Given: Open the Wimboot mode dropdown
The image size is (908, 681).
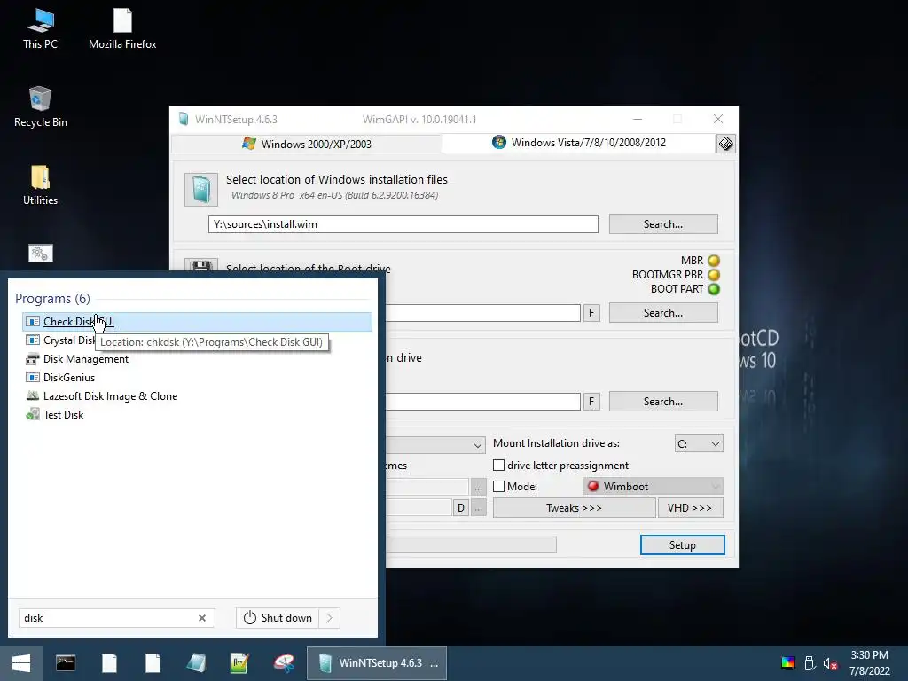Looking at the screenshot, I should tap(654, 487).
